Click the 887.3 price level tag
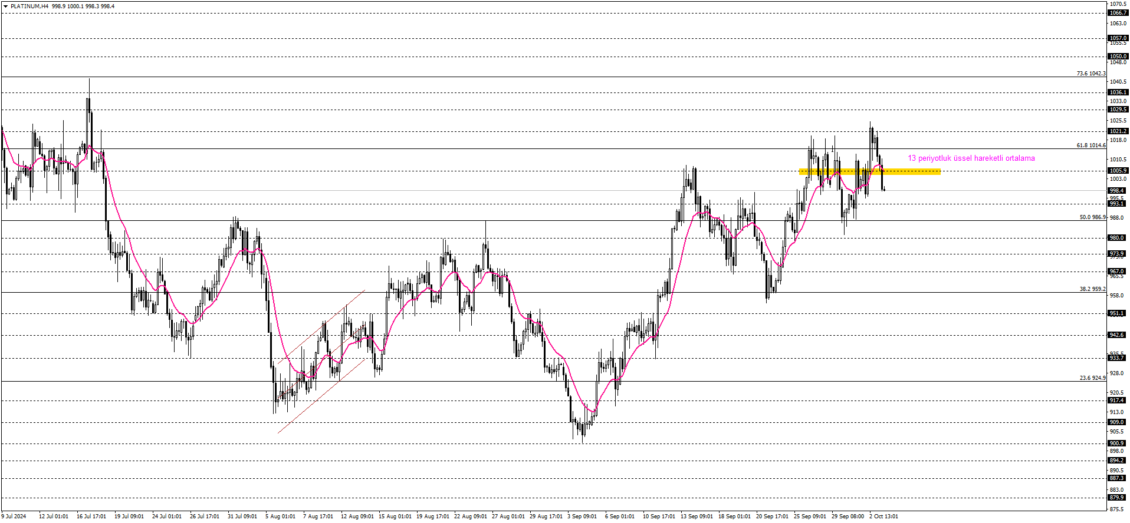 tap(1118, 478)
